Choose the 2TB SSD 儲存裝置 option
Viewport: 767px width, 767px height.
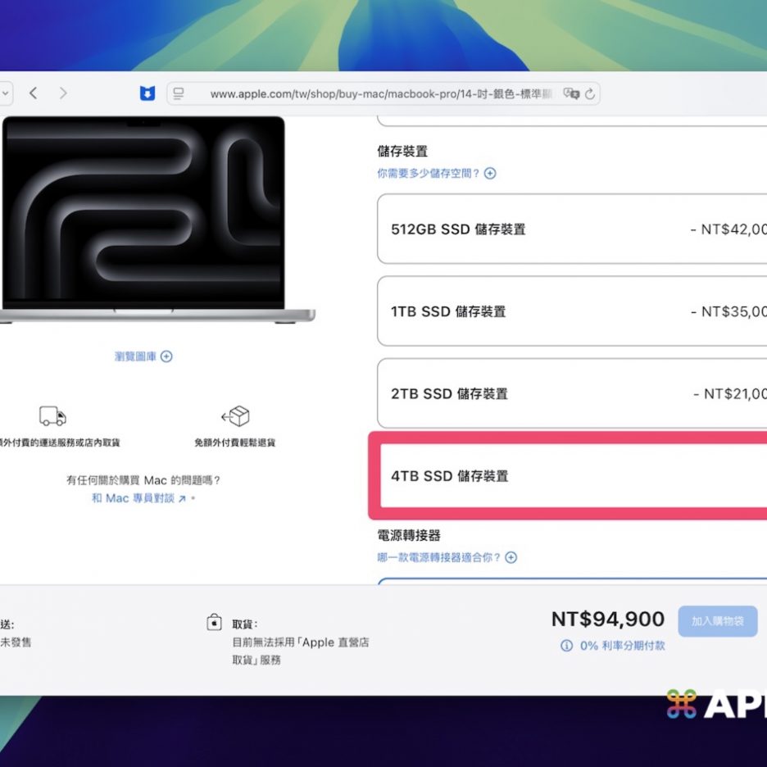(x=571, y=393)
